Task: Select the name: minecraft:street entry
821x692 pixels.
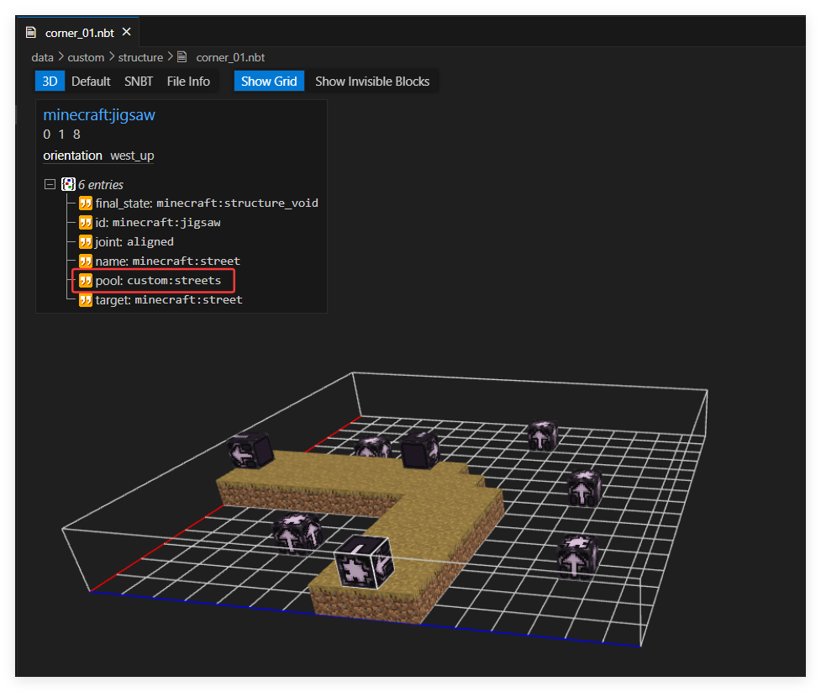Action: 159,261
